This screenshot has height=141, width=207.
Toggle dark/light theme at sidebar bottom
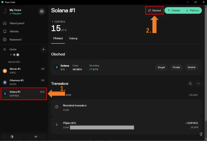(x=12, y=137)
